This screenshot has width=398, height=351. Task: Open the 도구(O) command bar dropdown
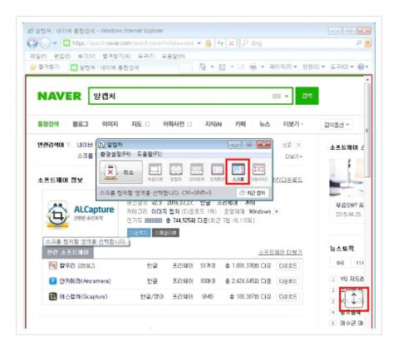[341, 67]
